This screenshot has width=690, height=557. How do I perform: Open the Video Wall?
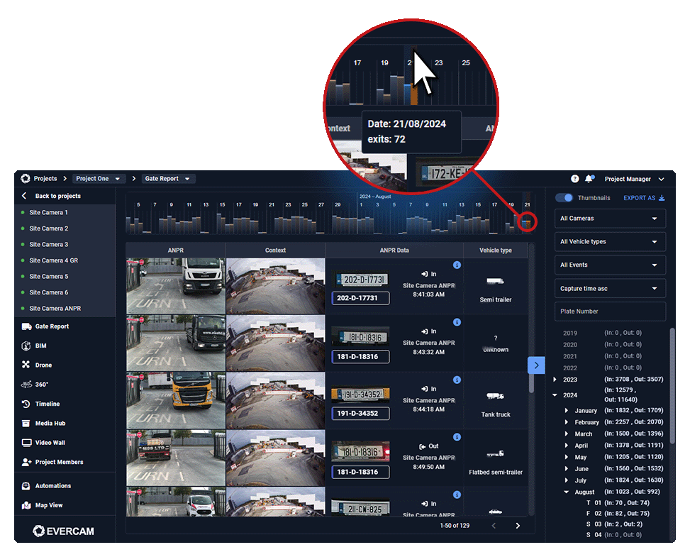tap(49, 442)
